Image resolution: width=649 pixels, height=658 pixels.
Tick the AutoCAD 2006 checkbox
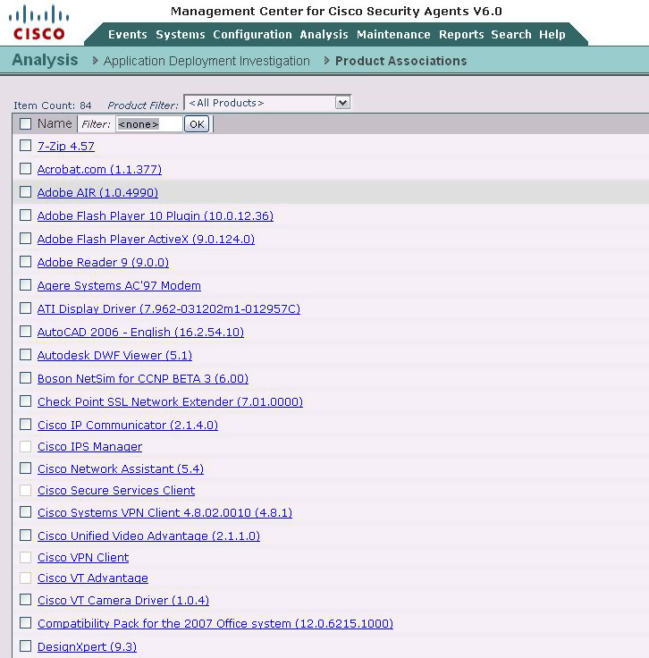click(x=26, y=332)
